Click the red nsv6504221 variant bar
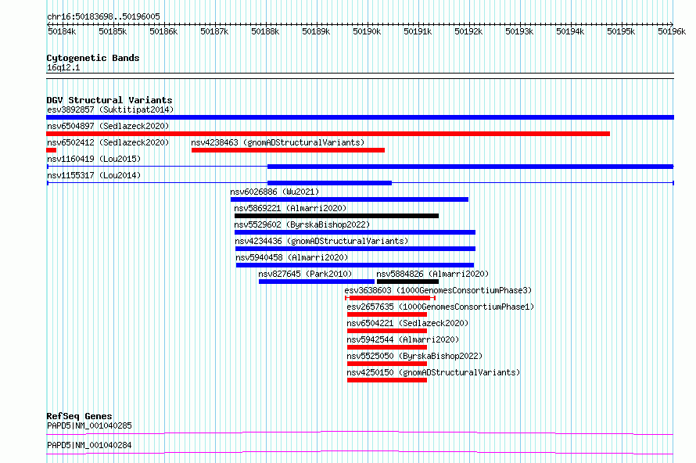This screenshot has height=463, width=696. [x=387, y=331]
